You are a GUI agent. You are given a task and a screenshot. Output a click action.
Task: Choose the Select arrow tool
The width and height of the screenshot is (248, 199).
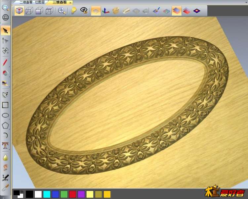6,30
